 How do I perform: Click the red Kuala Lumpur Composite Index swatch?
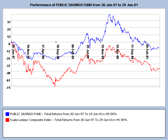(x=7, y=120)
